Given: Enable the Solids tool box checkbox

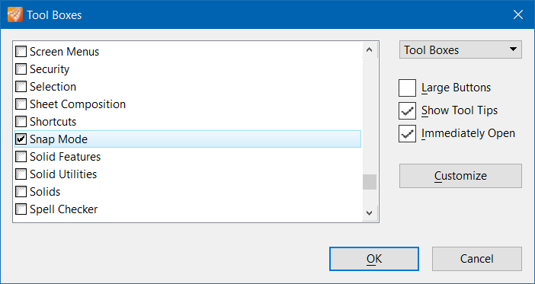Looking at the screenshot, I should click(21, 192).
